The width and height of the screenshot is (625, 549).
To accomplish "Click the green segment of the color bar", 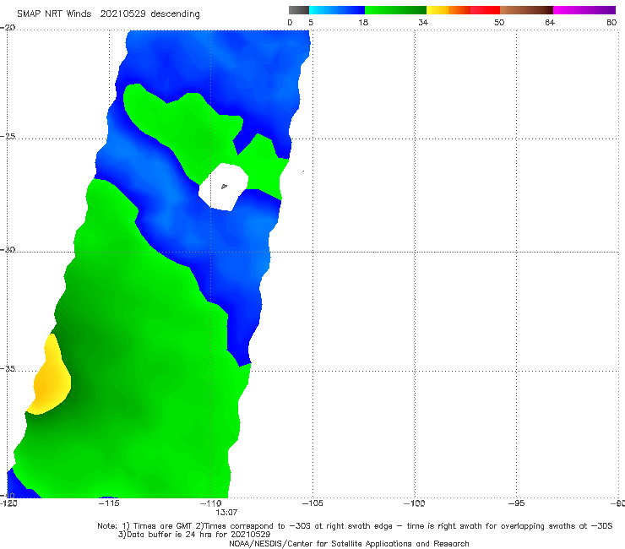I will click(x=395, y=10).
